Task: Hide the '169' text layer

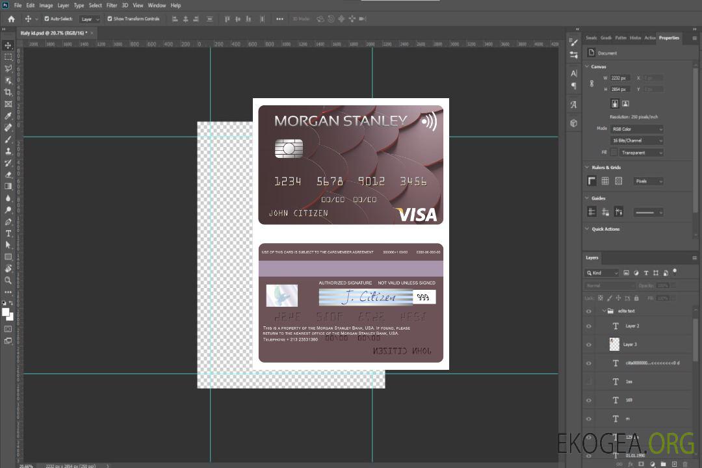Action: tap(589, 400)
